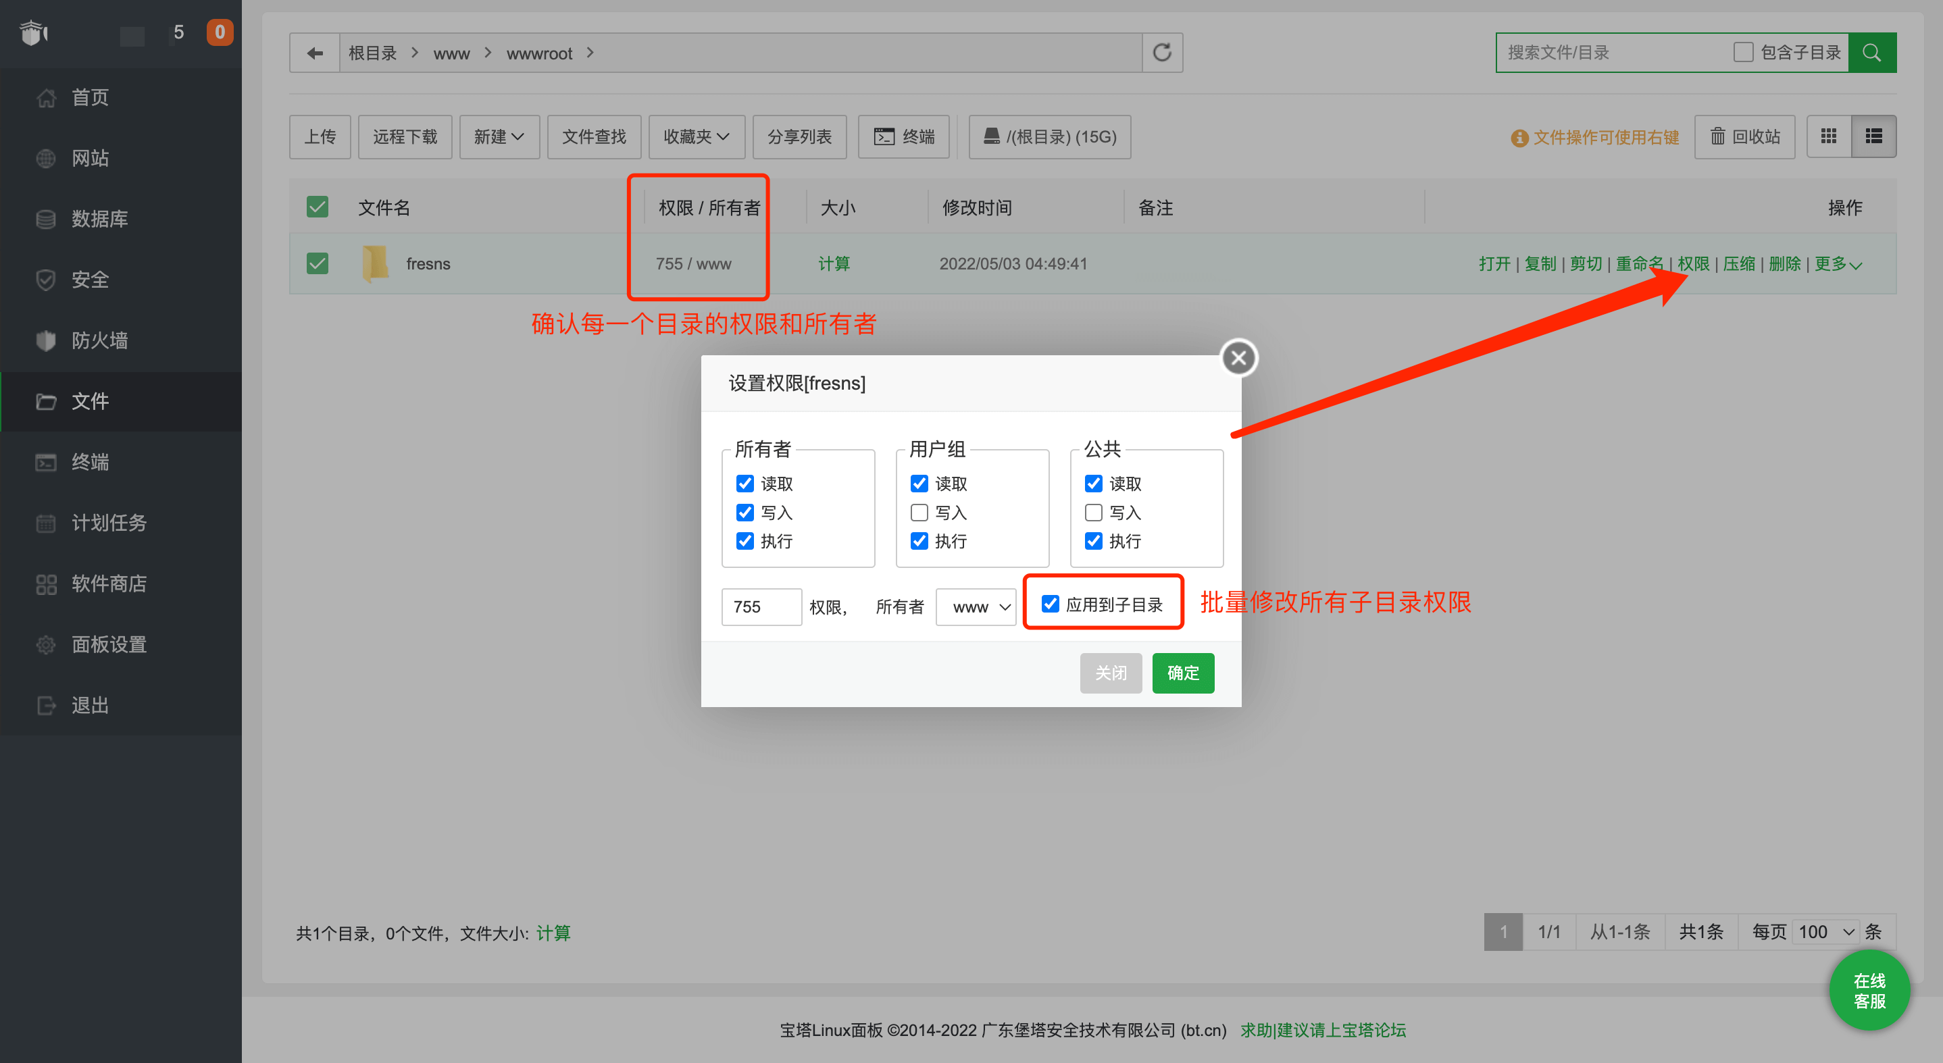The image size is (1943, 1063).
Task: Close the permissions dialog with X
Action: point(1238,358)
